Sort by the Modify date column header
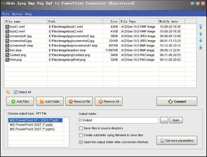 [171, 21]
